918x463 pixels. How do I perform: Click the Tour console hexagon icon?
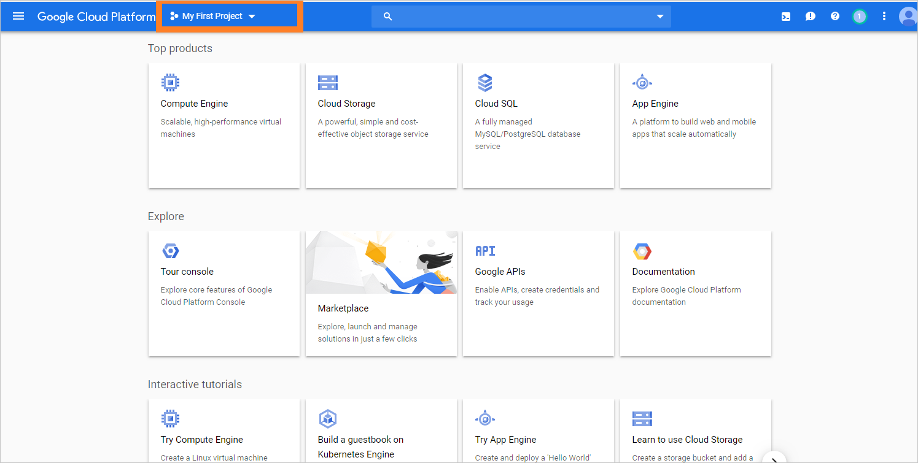pos(170,251)
